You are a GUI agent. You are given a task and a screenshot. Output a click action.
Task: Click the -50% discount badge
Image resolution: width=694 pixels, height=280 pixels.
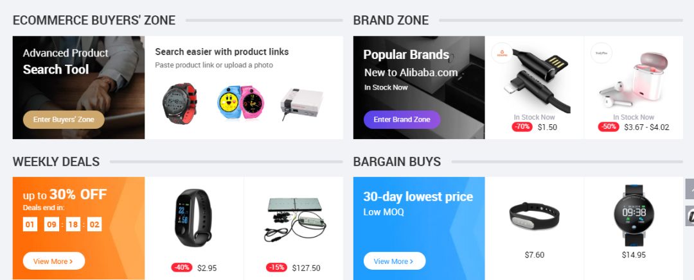pyautogui.click(x=609, y=127)
